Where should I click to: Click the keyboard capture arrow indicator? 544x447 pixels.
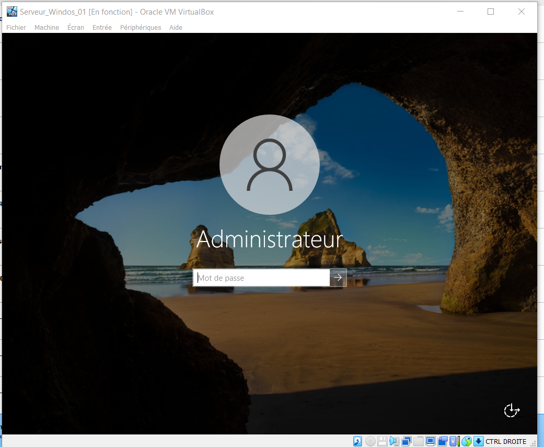[x=478, y=441]
